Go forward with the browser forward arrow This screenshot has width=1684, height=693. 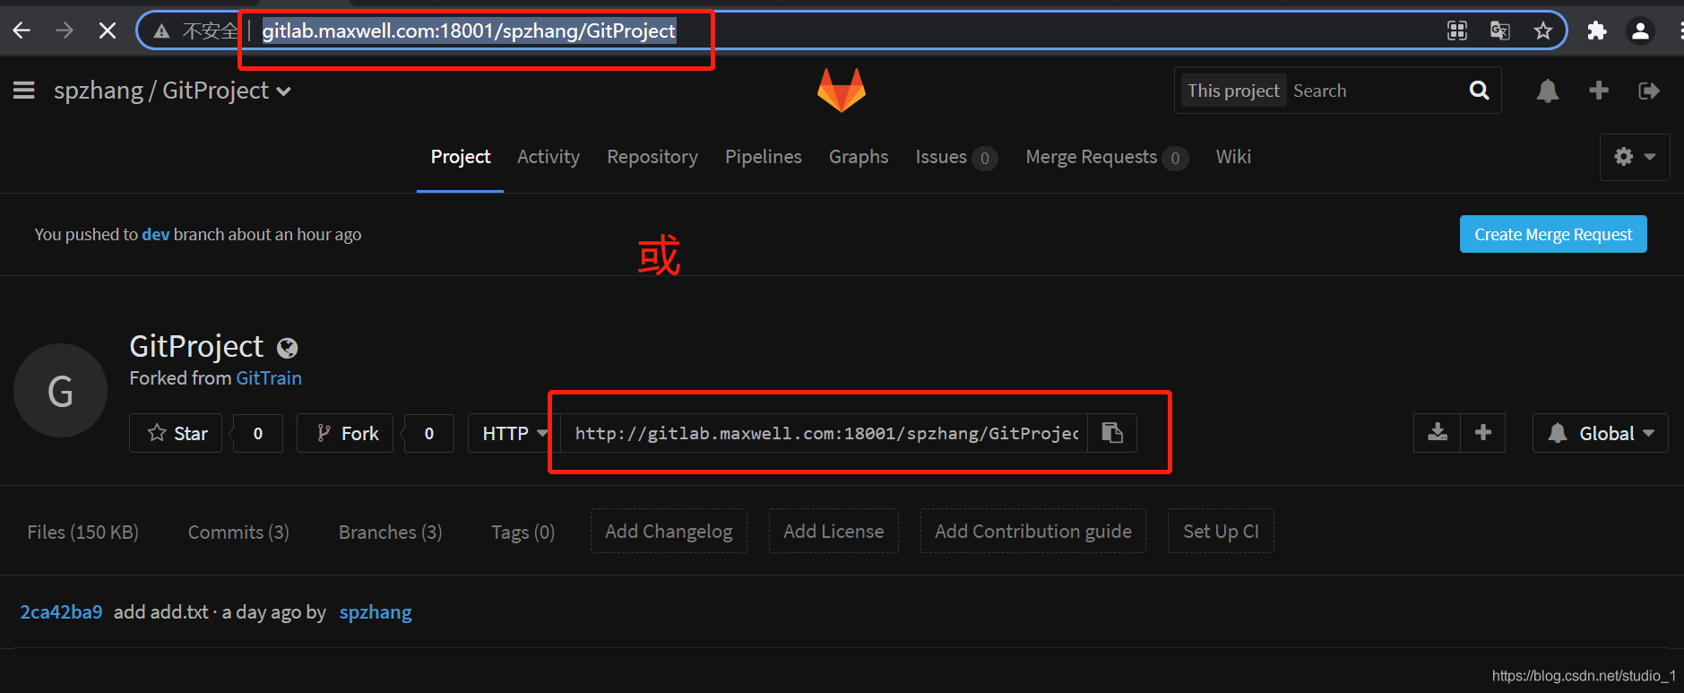click(x=65, y=31)
